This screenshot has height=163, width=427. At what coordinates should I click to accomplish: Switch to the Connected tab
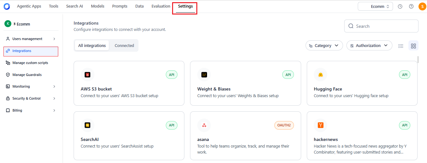[124, 46]
